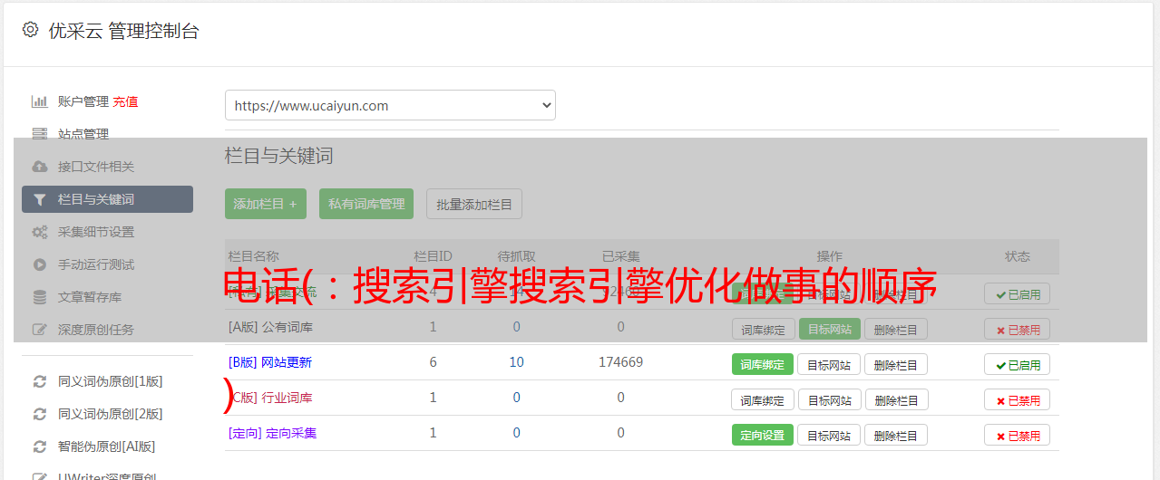Click the 已采集 column header
This screenshot has height=480, width=1160.
(621, 256)
